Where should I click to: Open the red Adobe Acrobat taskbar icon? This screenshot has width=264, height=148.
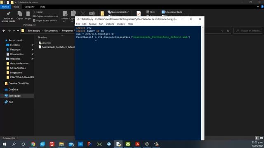click(137, 144)
